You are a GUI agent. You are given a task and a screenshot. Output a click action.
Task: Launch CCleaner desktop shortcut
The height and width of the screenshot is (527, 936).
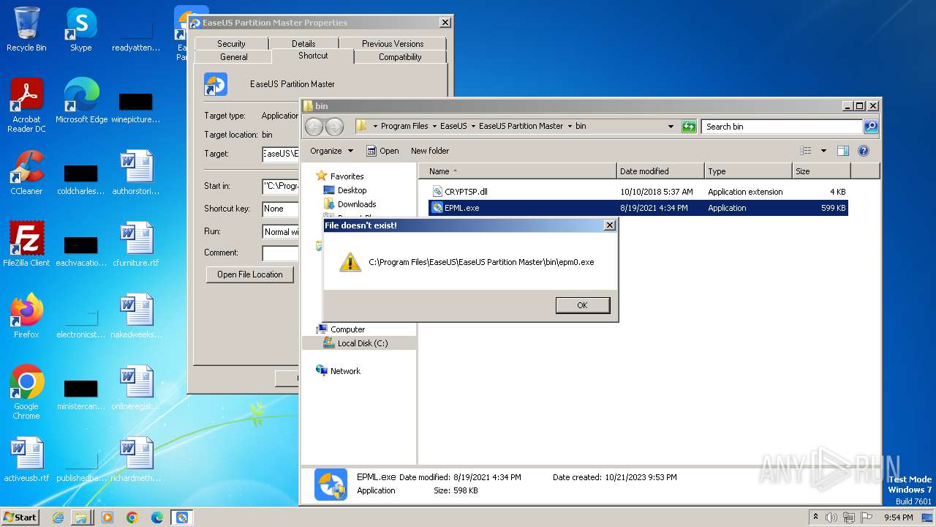point(26,173)
